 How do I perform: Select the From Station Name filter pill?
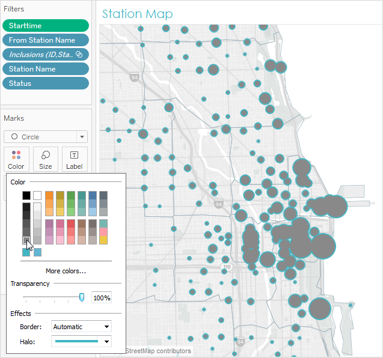[x=46, y=40]
